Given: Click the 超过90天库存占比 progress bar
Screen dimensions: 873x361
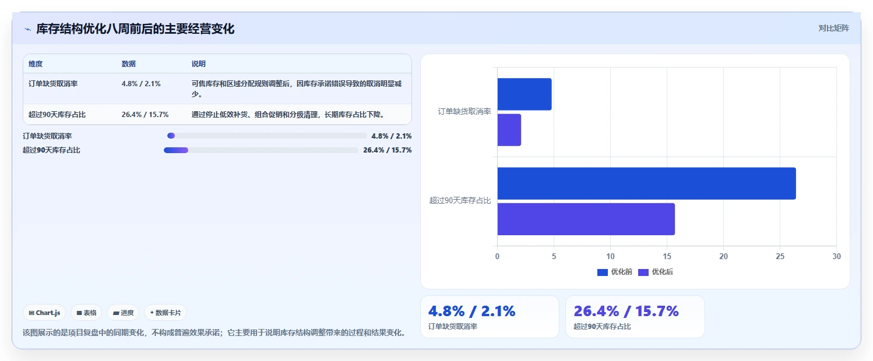Looking at the screenshot, I should [x=261, y=150].
